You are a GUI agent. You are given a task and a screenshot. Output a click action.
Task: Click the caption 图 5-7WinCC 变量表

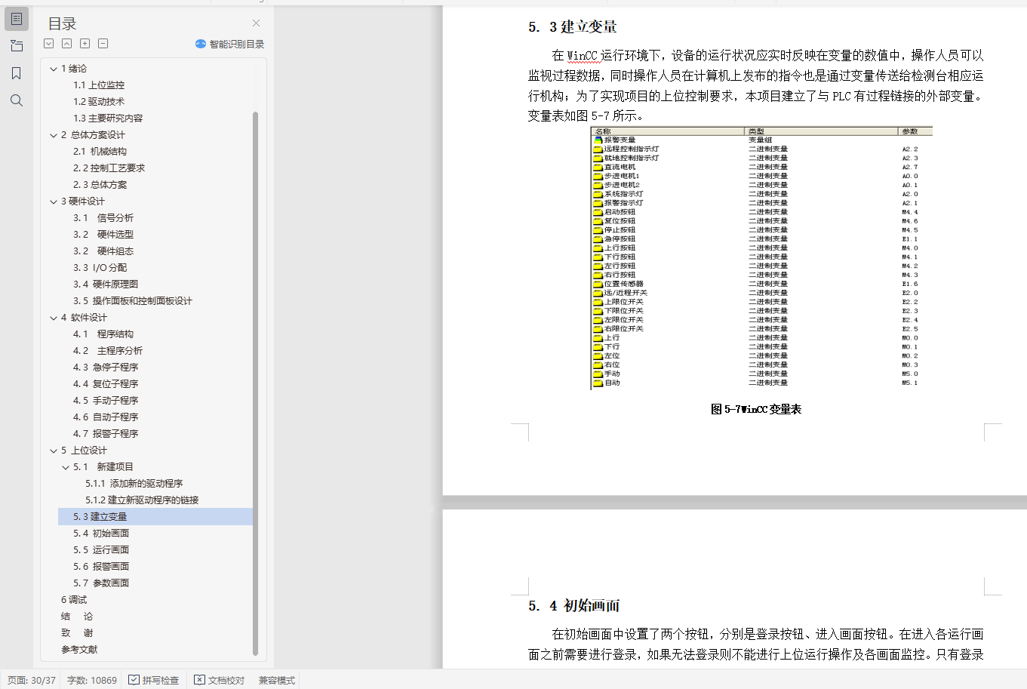point(756,409)
